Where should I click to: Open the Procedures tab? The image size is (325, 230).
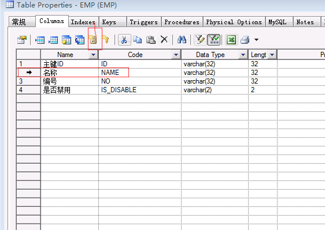pos(182,22)
